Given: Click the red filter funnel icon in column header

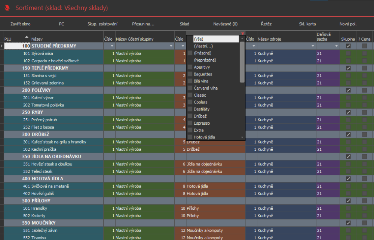Looking at the screenshot, I should click(243, 34).
